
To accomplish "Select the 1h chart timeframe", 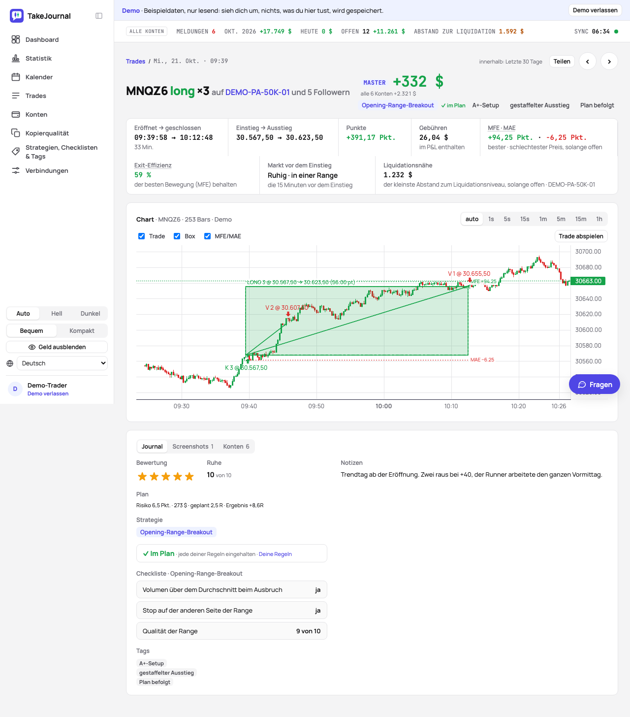I will [599, 219].
